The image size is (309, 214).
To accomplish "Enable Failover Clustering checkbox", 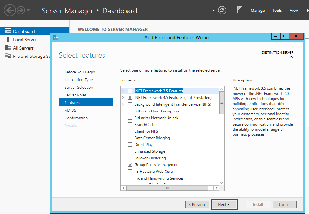I will (130, 158).
